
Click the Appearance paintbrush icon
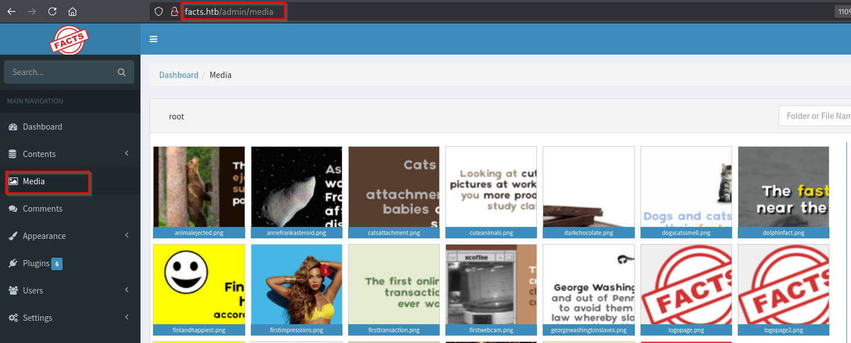13,236
